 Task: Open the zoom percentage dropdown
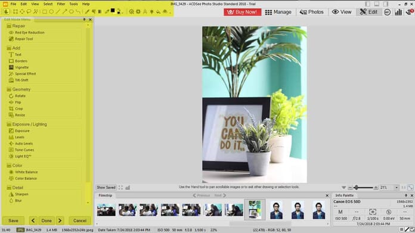coord(397,188)
